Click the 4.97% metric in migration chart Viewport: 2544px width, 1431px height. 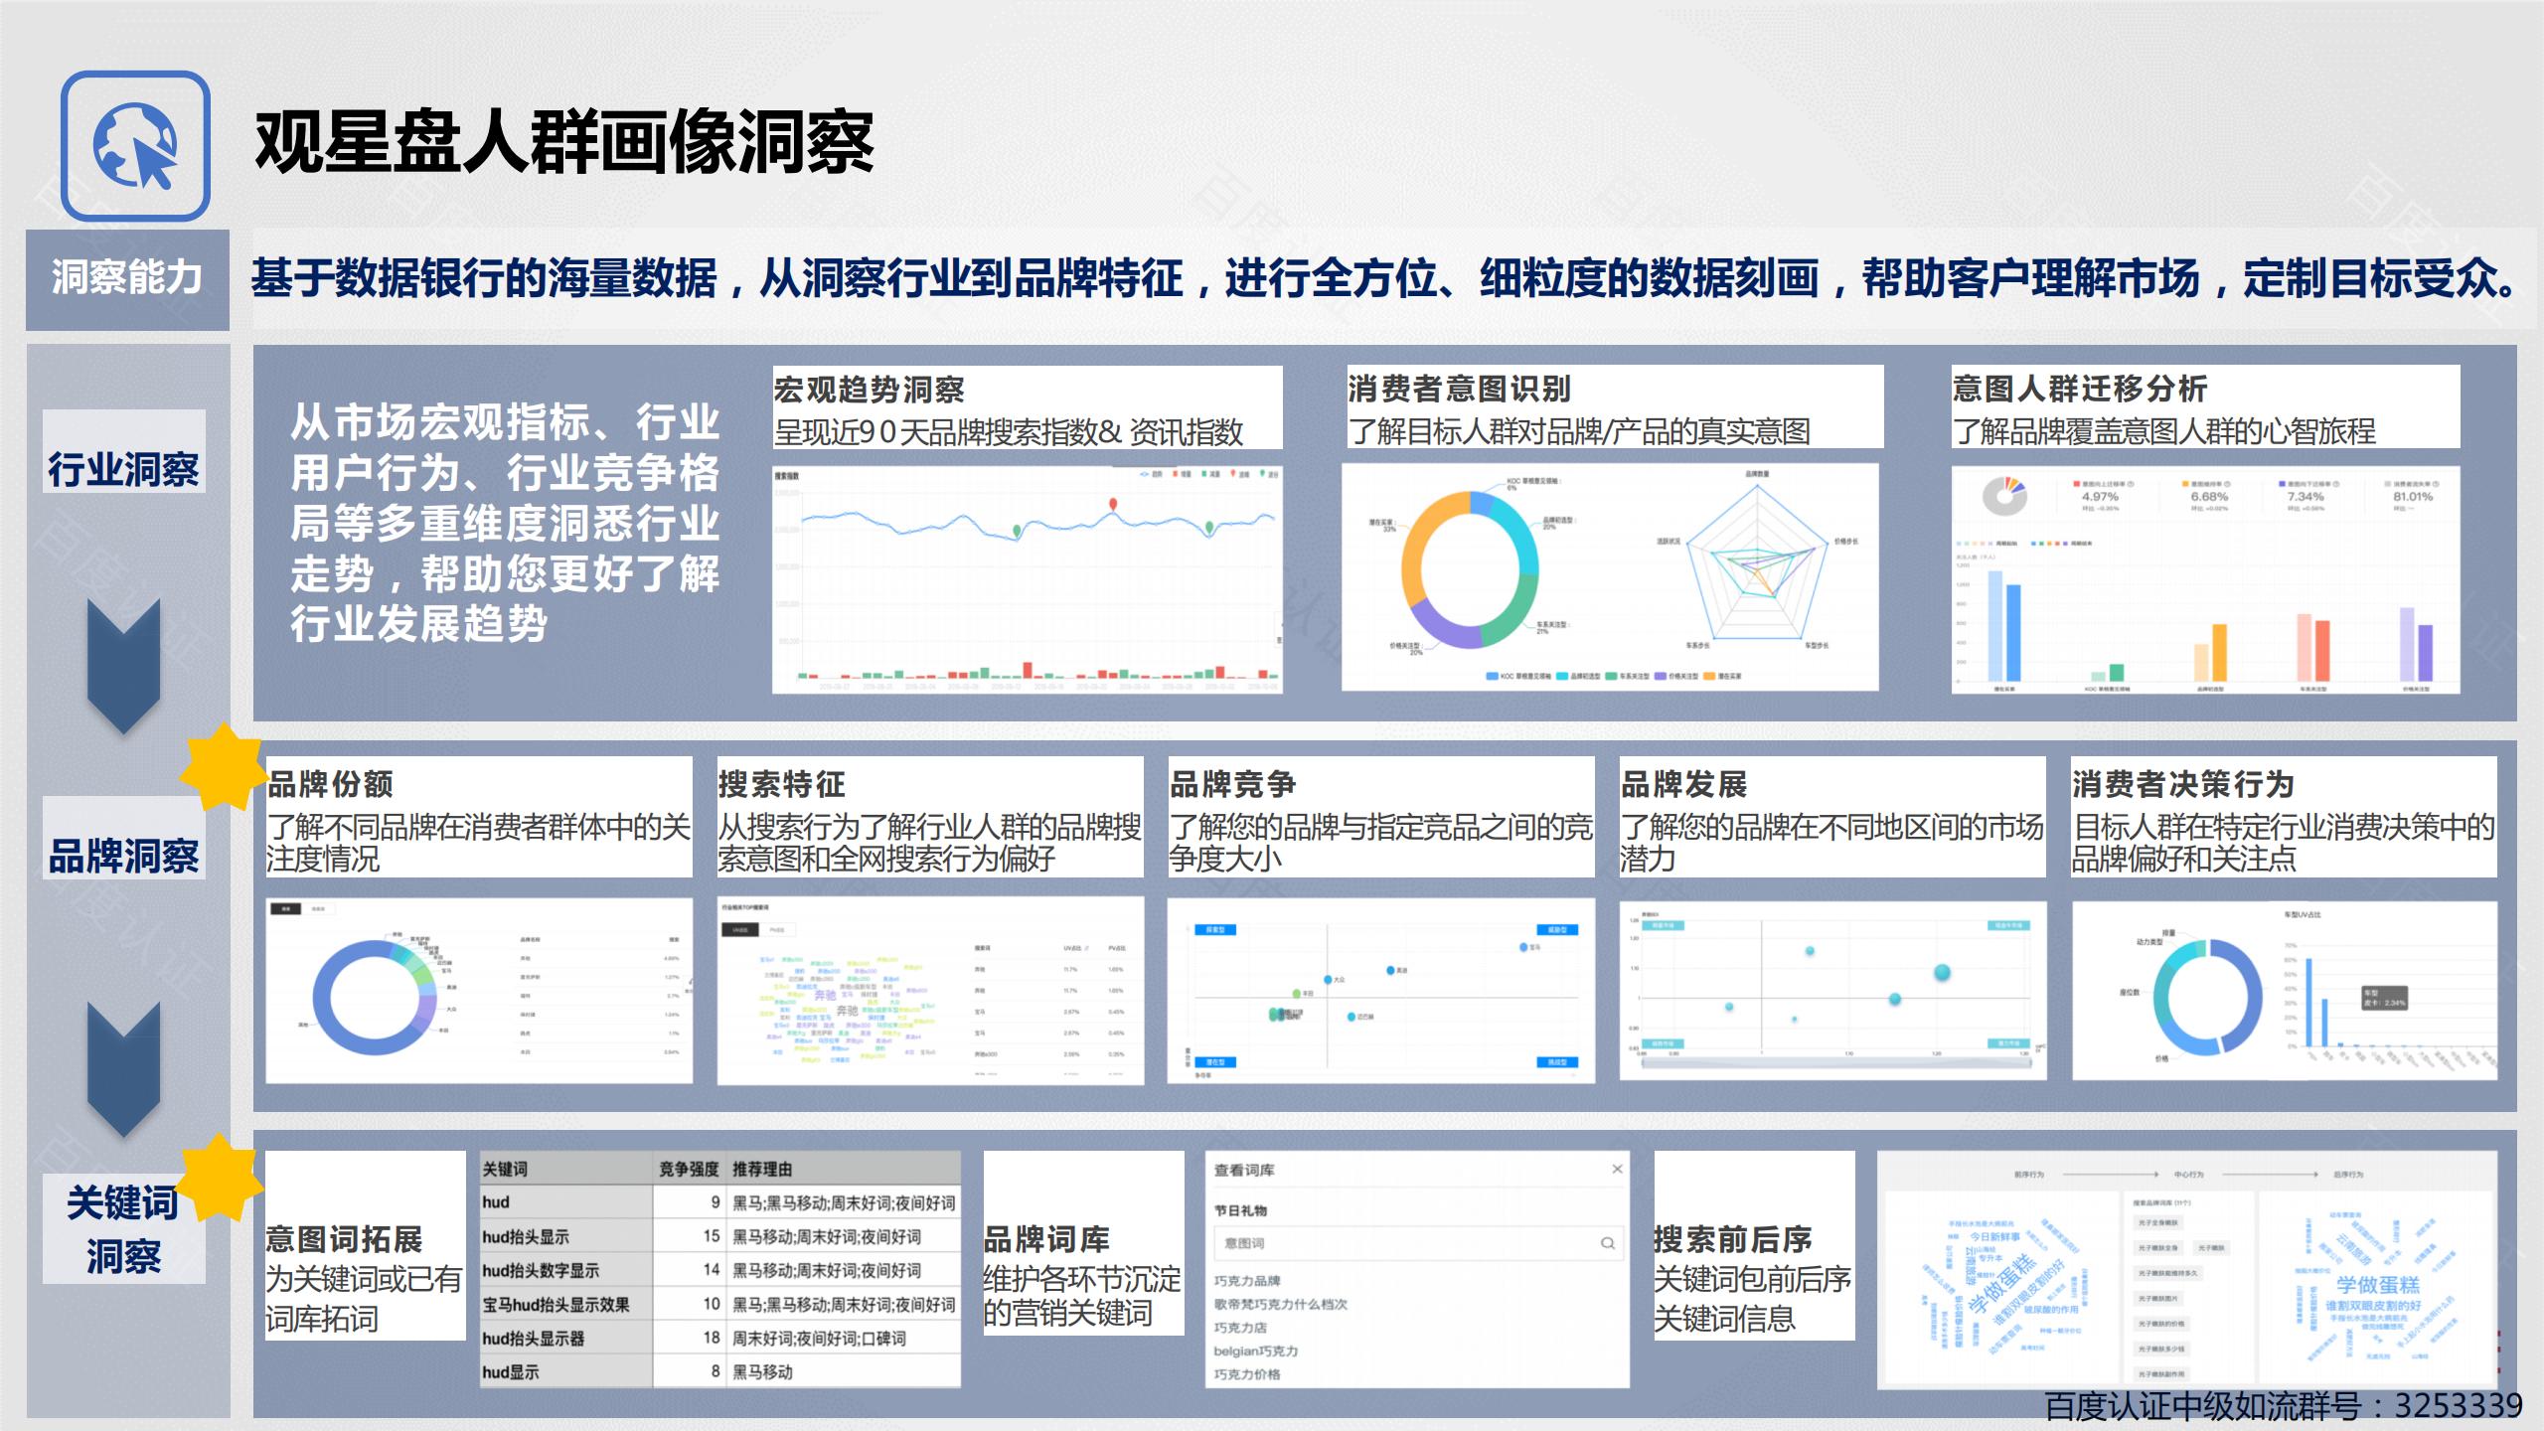[x=2100, y=496]
